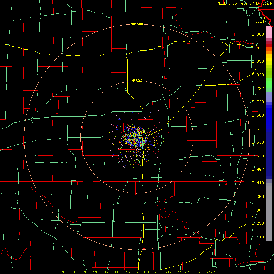The width and height of the screenshot is (274, 274).
Task: Click the 0.840 legend value
Action: click(258, 75)
